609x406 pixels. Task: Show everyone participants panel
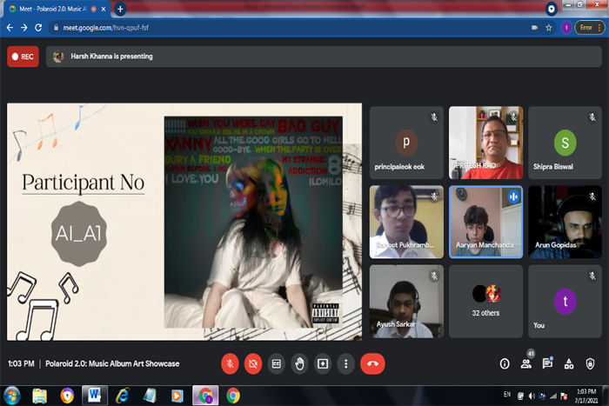526,363
